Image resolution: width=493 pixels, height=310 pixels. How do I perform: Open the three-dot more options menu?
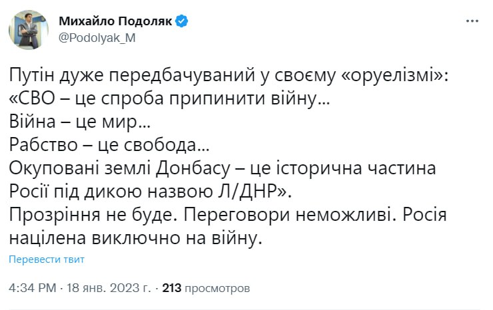point(472,21)
